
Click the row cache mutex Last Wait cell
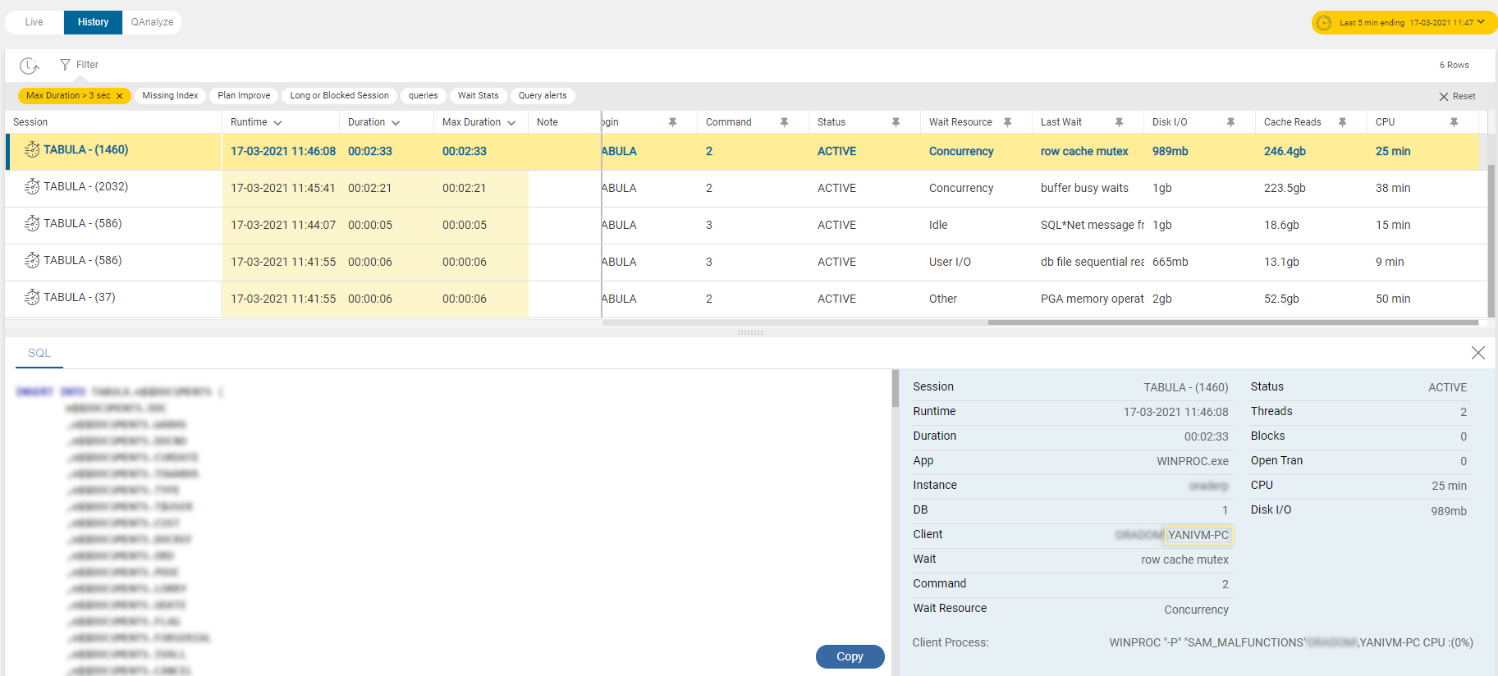(x=1084, y=152)
